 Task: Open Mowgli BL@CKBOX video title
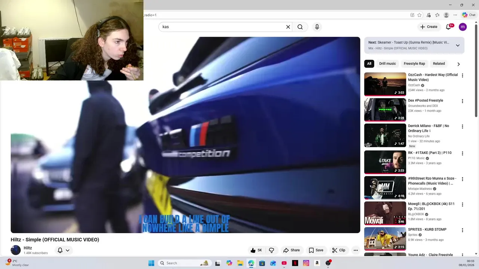431,206
